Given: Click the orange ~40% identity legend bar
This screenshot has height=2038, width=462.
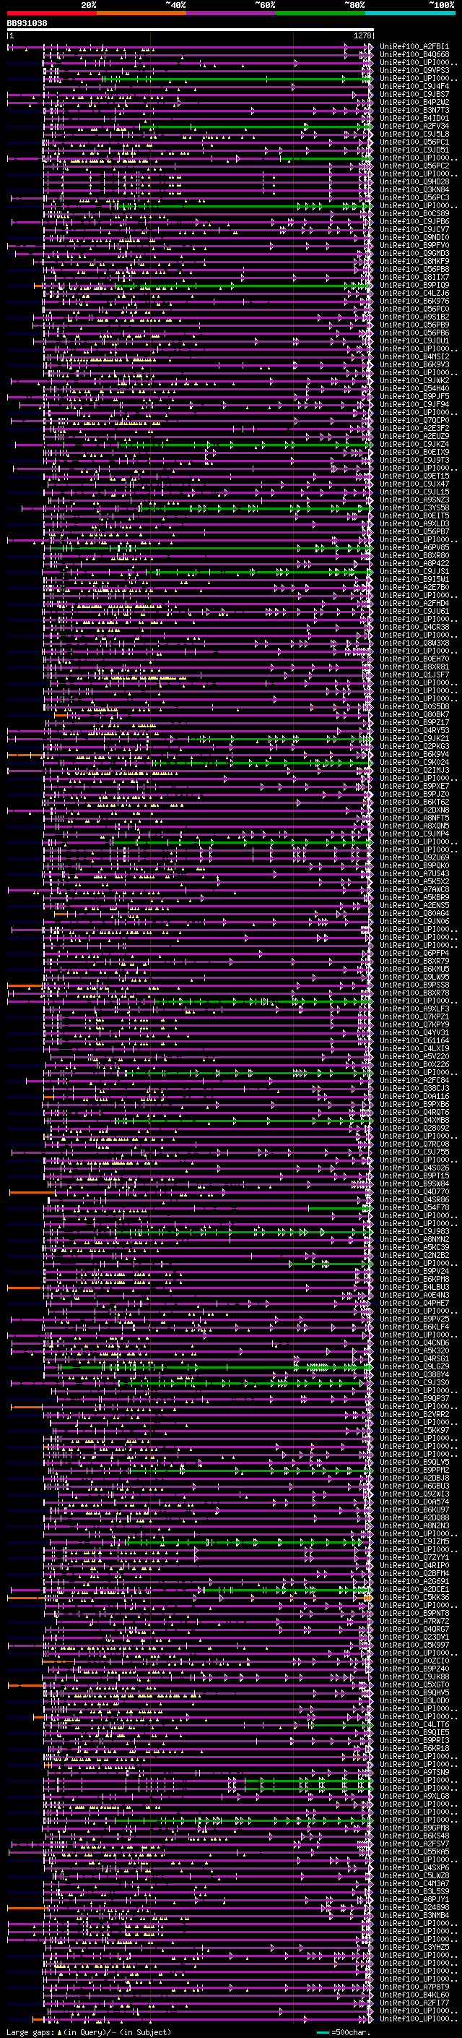Looking at the screenshot, I should [141, 14].
